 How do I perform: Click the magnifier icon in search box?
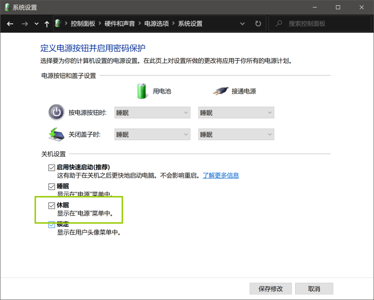[x=279, y=23]
